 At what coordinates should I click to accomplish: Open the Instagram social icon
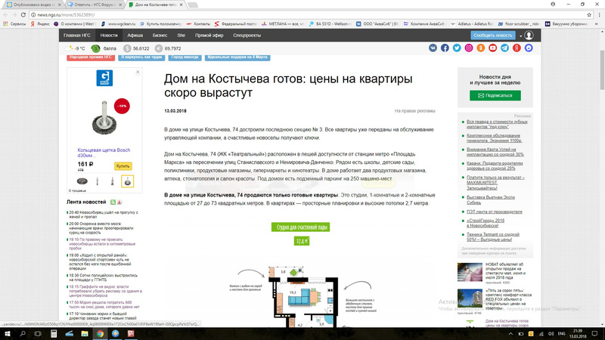pyautogui.click(x=469, y=48)
